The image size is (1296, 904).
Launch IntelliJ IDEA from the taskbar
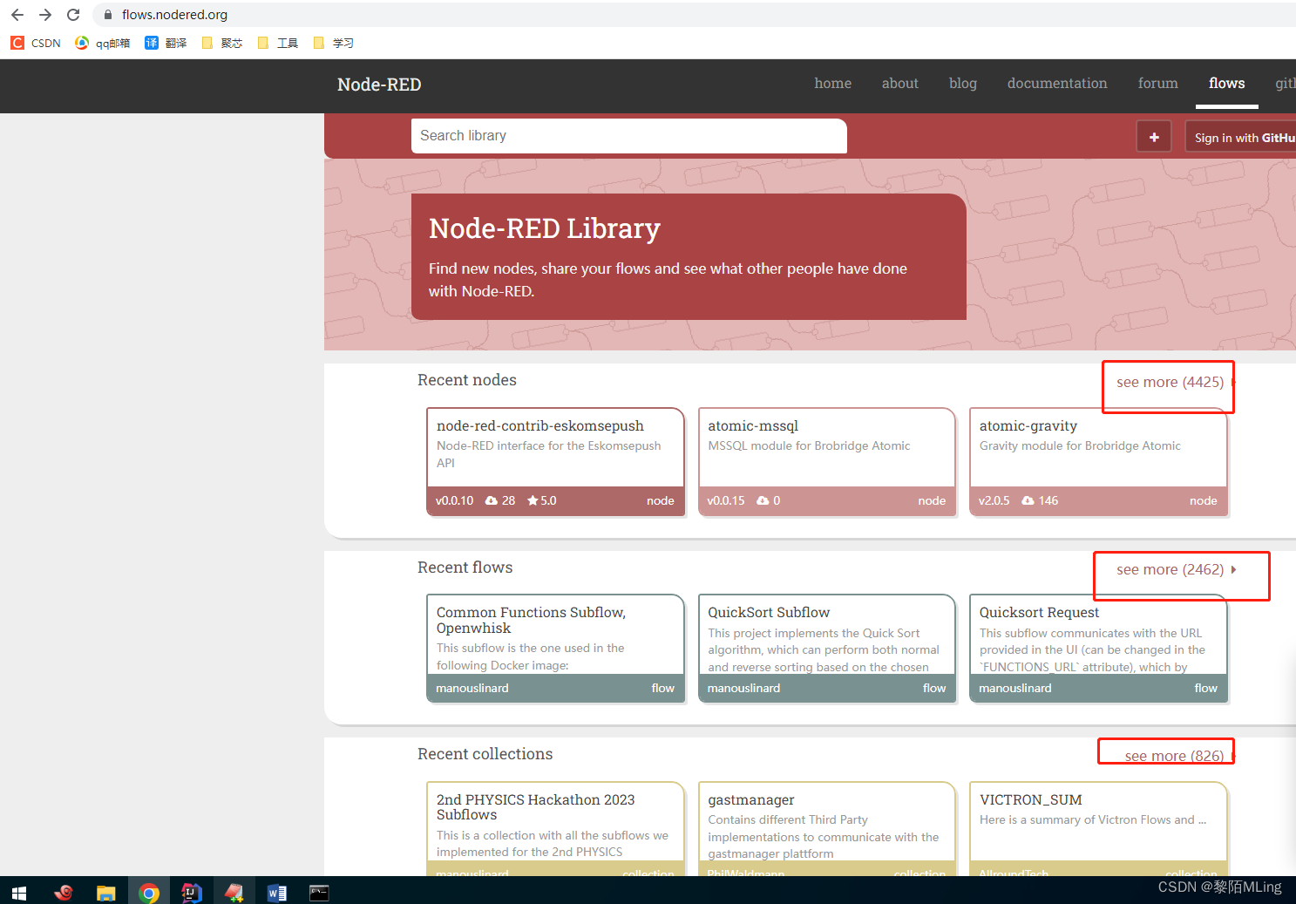point(191,891)
